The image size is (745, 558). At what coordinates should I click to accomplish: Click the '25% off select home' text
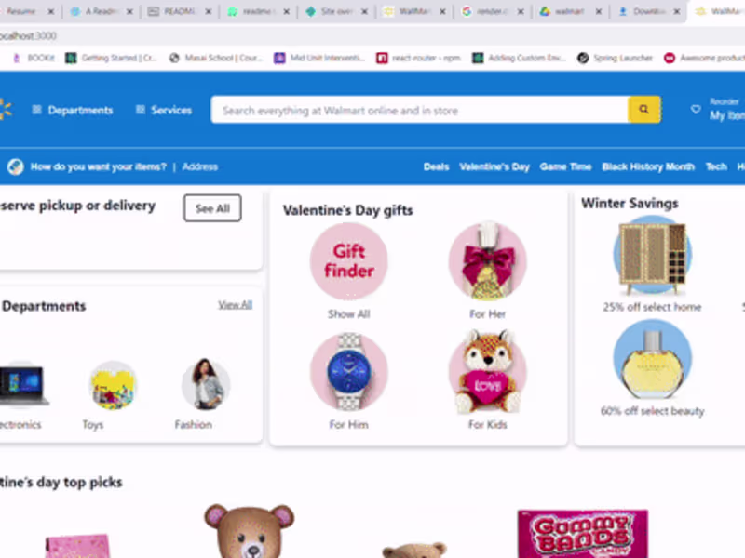click(x=653, y=307)
